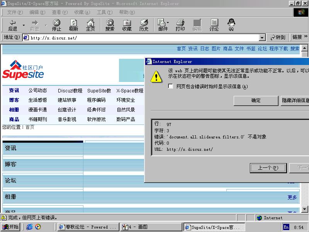Launch Internet Explorer from quick launch
The width and height of the screenshot is (309, 232).
(x=29, y=227)
